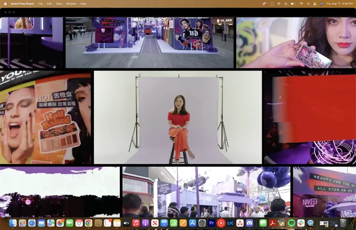Open Slack from the dock
The image size is (356, 230).
coord(300,223)
